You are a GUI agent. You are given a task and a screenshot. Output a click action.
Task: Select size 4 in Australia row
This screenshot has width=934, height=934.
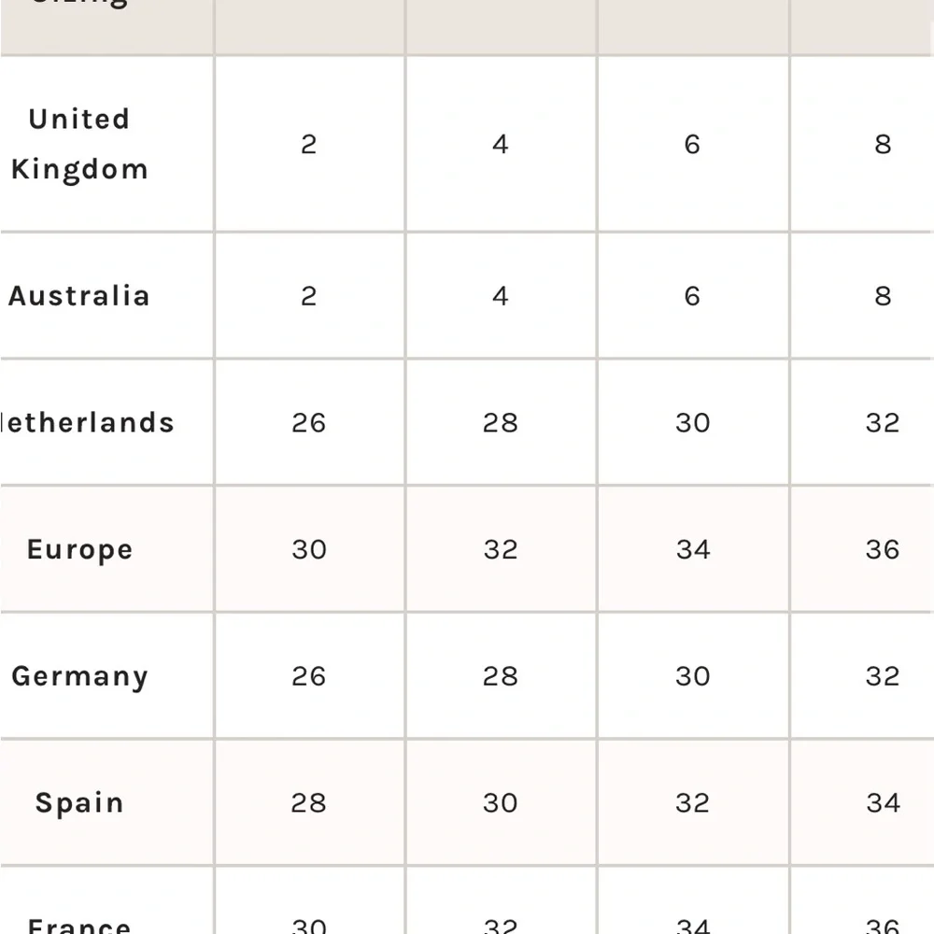pos(501,296)
